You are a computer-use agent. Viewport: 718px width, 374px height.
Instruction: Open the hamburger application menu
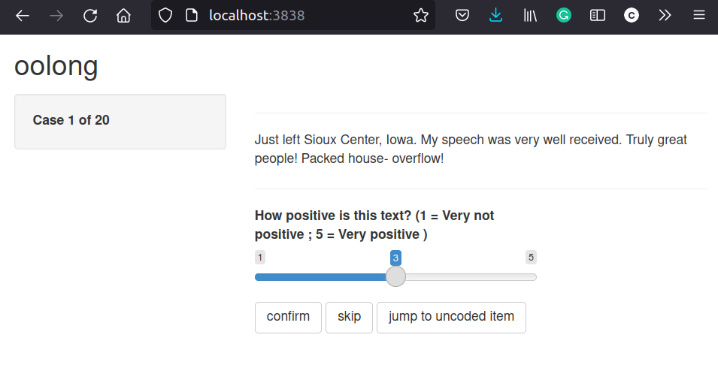[698, 16]
